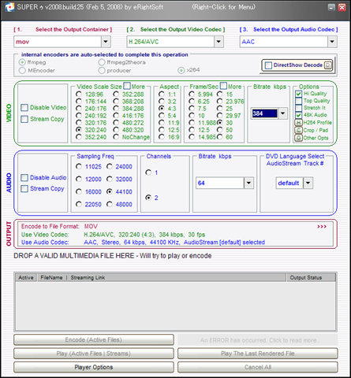Select 11025 sampling frequency
This screenshot has width=351, height=378.
pos(79,167)
